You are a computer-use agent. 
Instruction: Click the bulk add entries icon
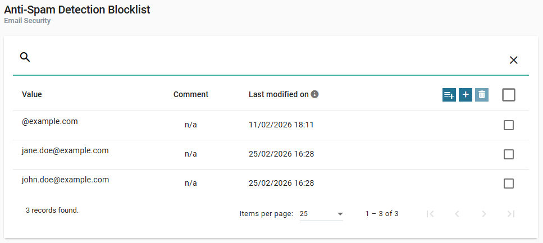click(x=449, y=95)
